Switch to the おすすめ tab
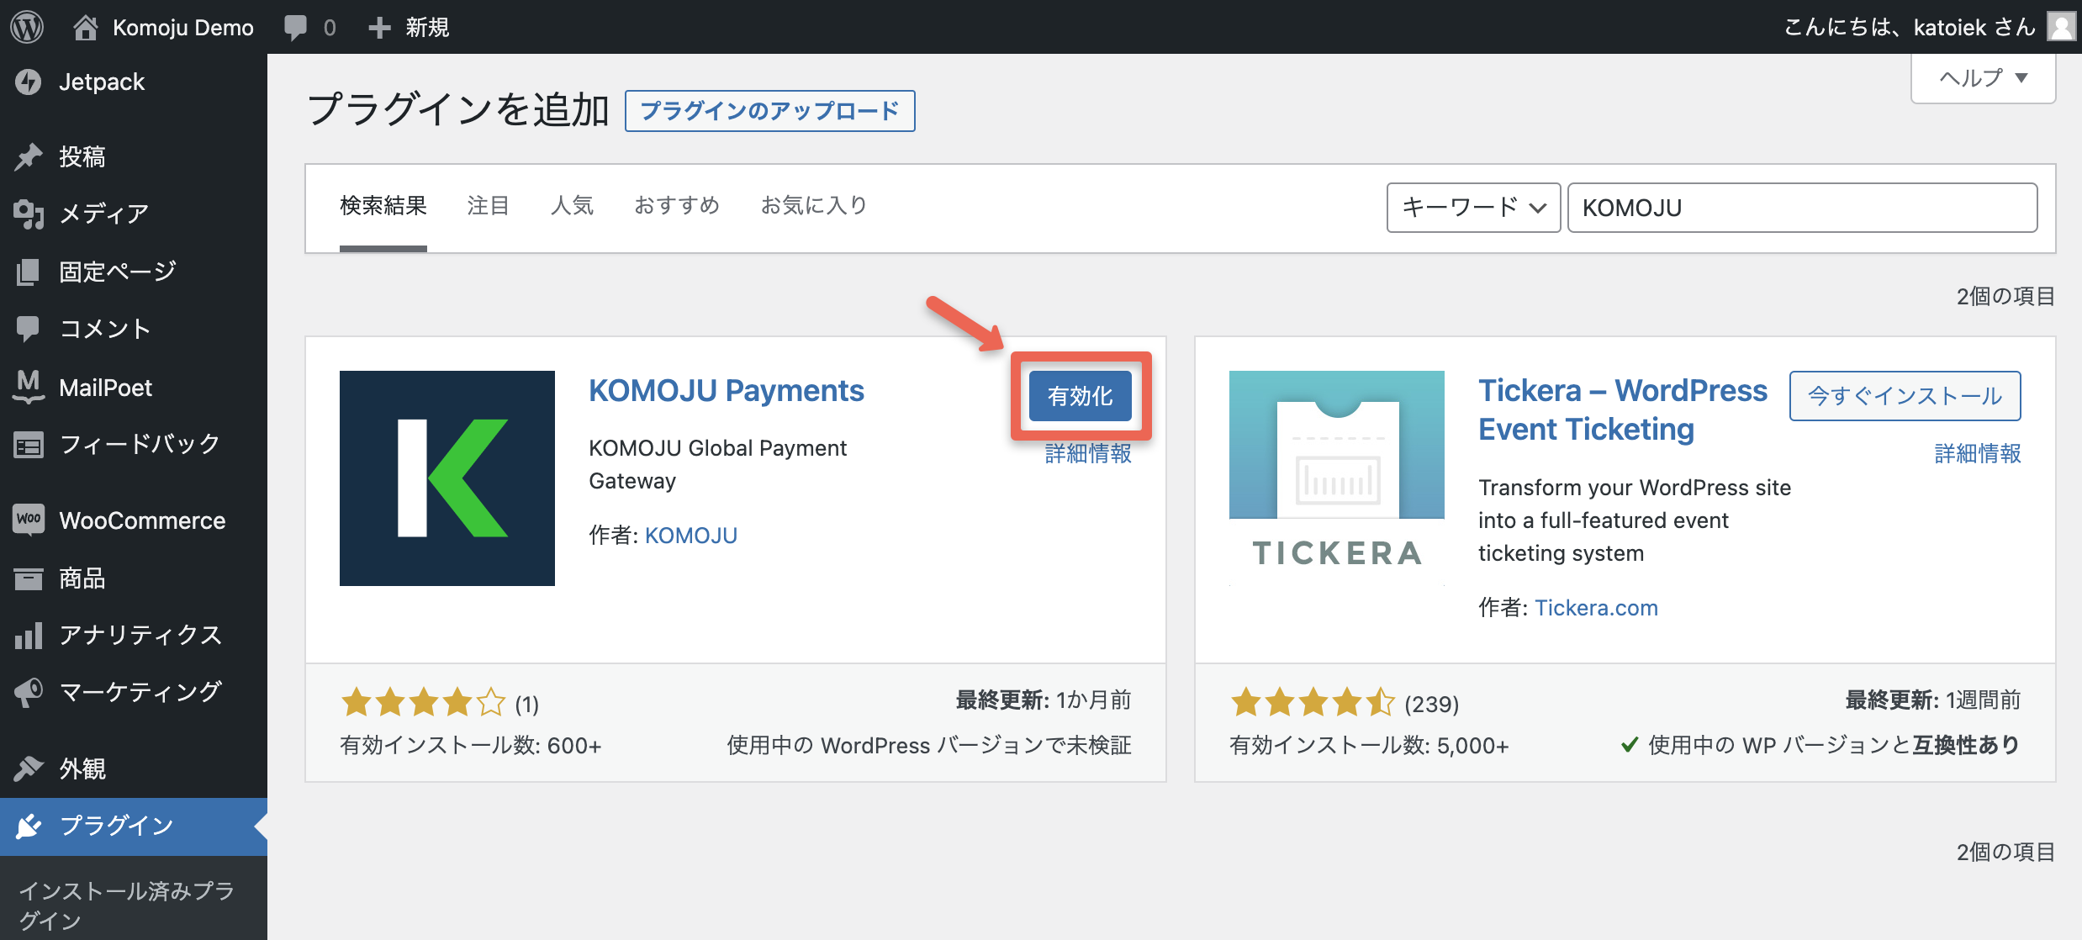Viewport: 2082px width, 940px height. coord(677,205)
